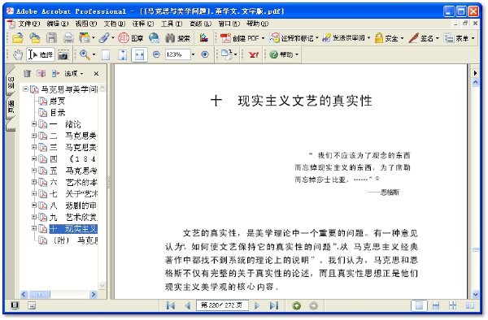Toggle the Fit Width view button
The width and height of the screenshot is (488, 320).
click(139, 55)
